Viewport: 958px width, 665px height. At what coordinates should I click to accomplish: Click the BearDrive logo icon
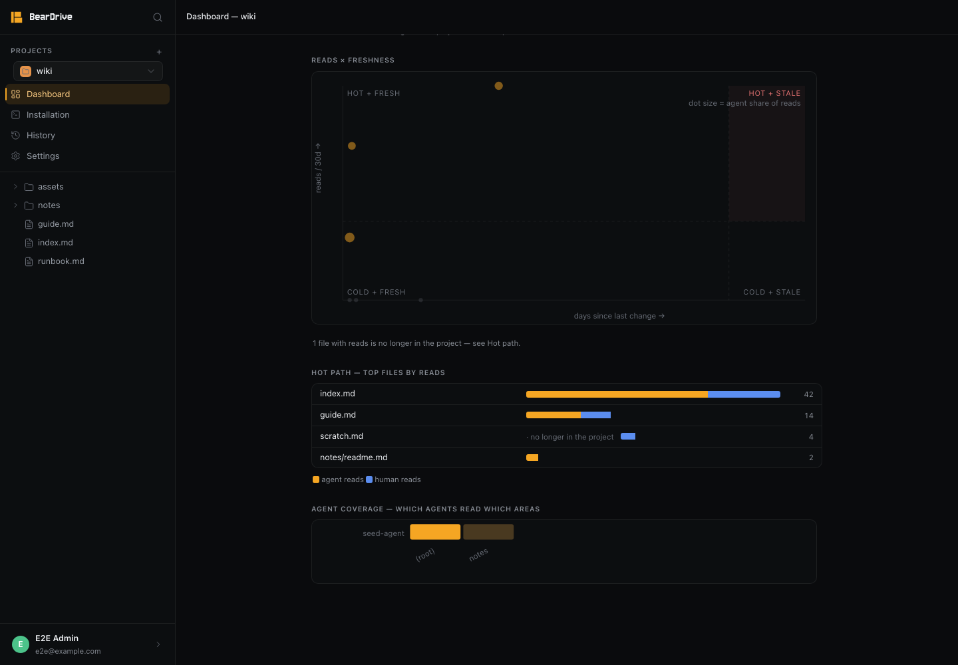tap(17, 17)
